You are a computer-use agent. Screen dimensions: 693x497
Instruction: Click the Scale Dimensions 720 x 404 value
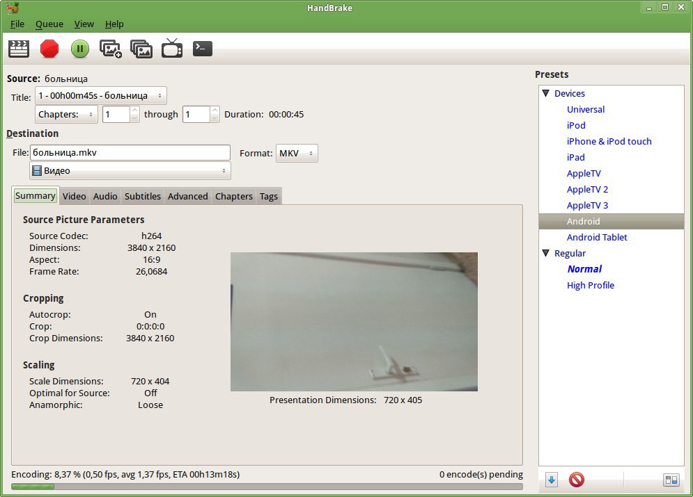tap(150, 381)
